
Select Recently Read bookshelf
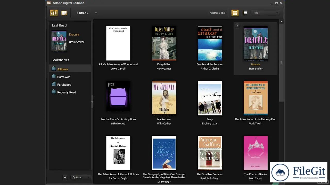pyautogui.click(x=70, y=92)
